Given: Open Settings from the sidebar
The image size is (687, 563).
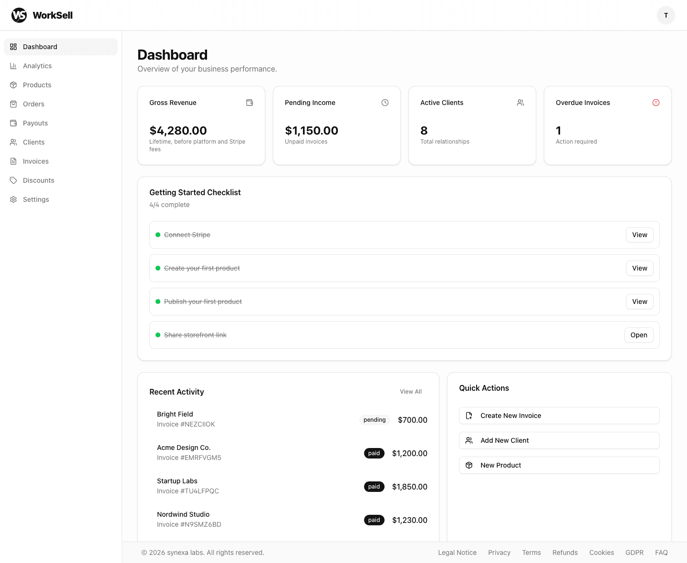Looking at the screenshot, I should pos(61,199).
